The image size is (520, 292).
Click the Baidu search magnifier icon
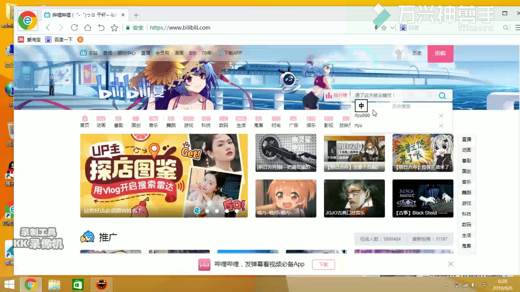pos(505,28)
